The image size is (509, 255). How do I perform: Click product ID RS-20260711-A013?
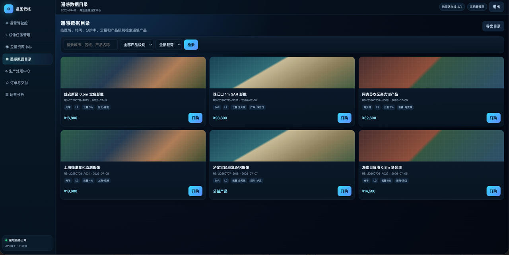tap(76, 100)
